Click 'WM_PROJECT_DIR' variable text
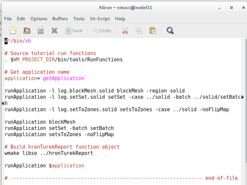The width and height of the screenshot is (247, 185). click(34, 60)
